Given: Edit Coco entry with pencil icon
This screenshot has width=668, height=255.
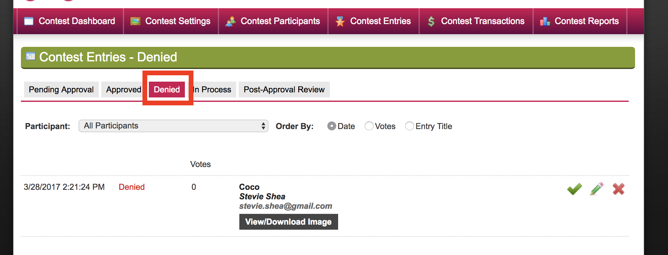Looking at the screenshot, I should tap(597, 189).
